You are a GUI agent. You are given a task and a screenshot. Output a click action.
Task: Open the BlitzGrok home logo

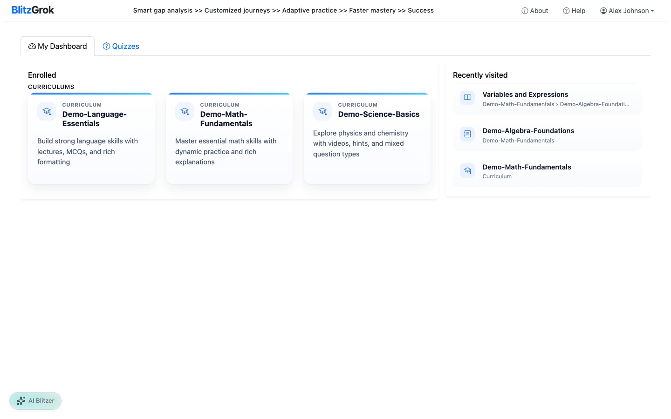point(33,10)
